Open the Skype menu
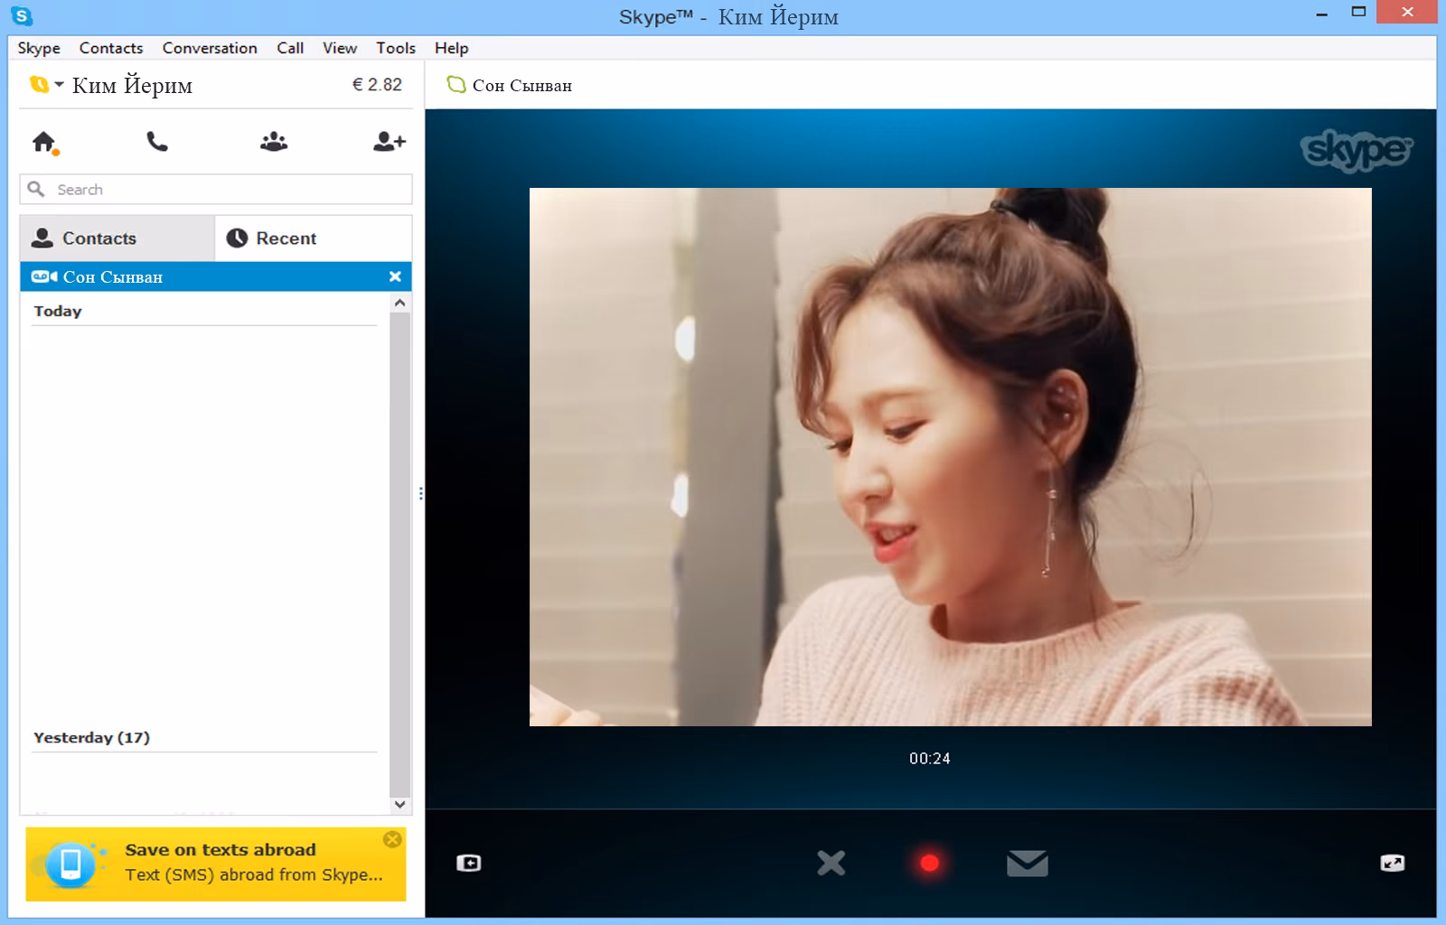Image resolution: width=1446 pixels, height=925 pixels. [x=39, y=48]
